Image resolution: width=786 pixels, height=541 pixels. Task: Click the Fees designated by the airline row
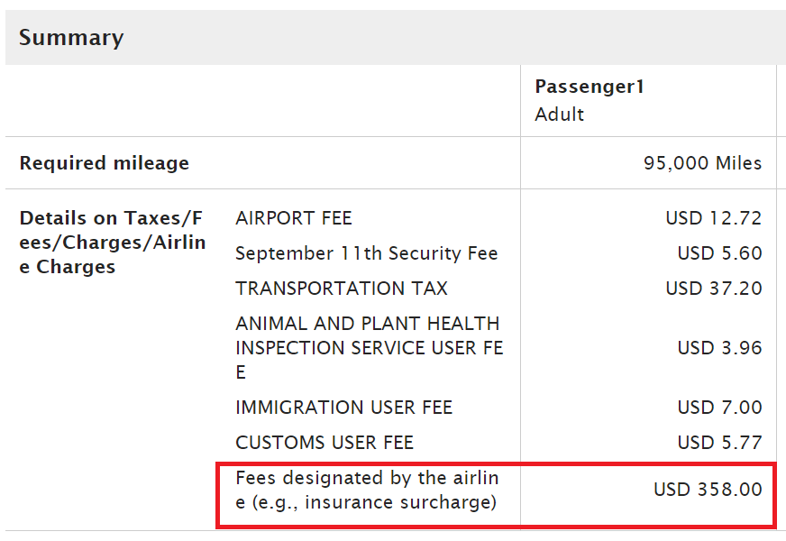(497, 495)
